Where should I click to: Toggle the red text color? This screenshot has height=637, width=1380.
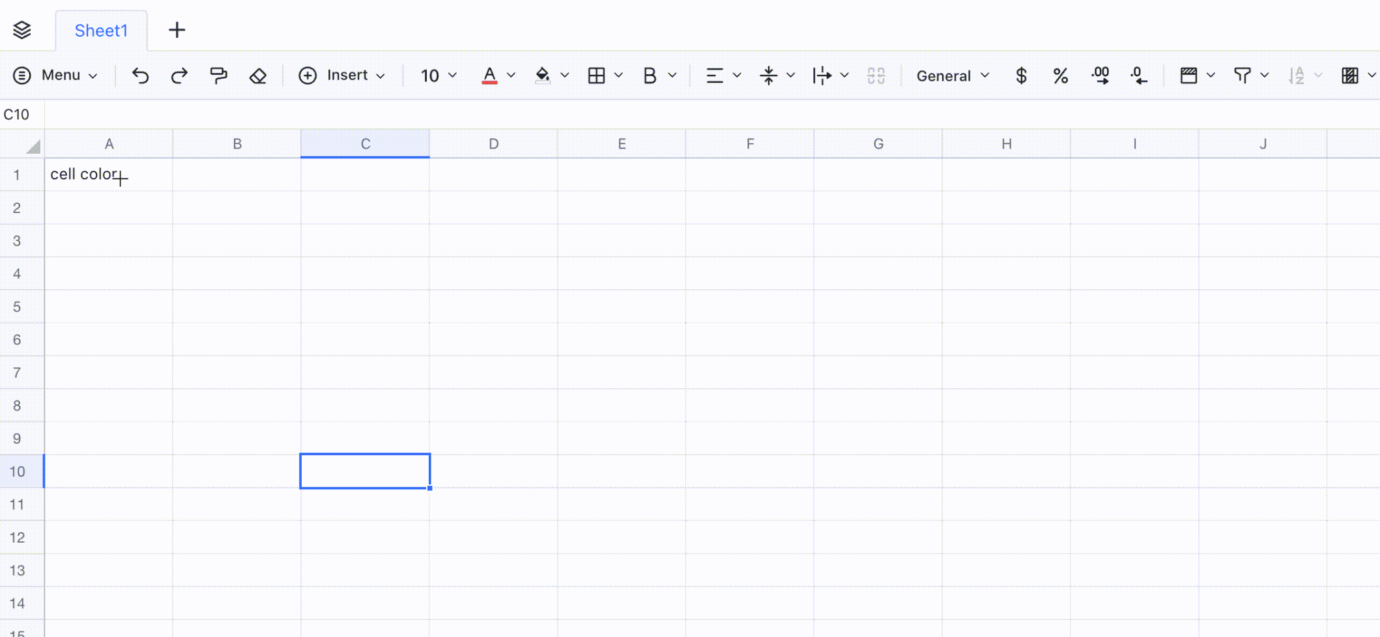pos(490,76)
